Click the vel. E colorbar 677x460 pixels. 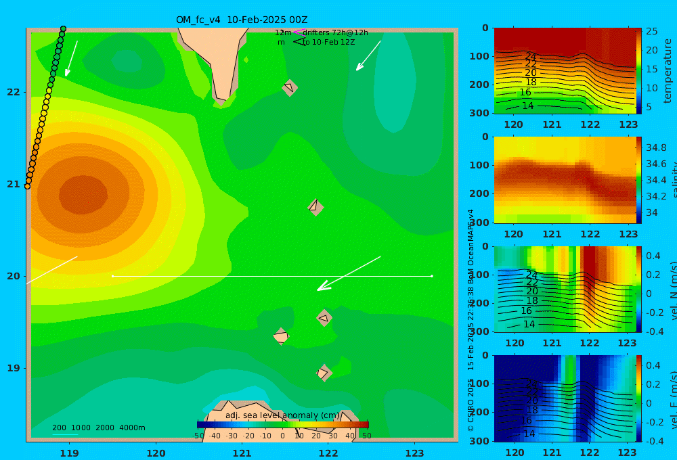639,398
